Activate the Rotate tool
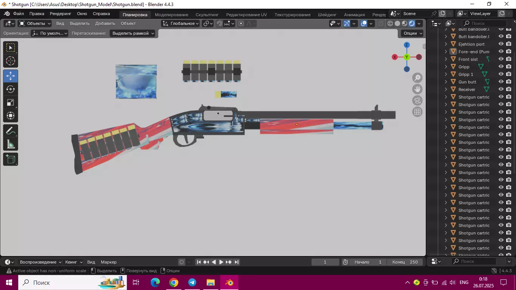The image size is (516, 290). pos(11,89)
